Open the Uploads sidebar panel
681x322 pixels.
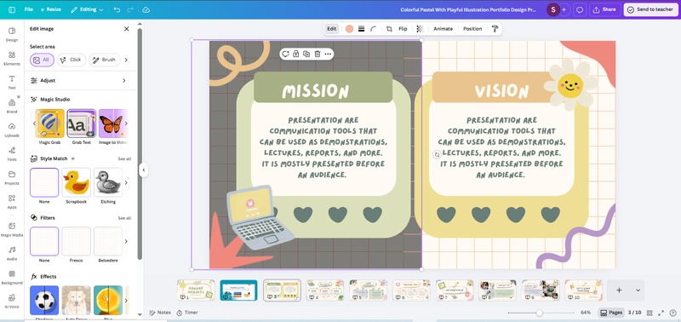(12, 130)
